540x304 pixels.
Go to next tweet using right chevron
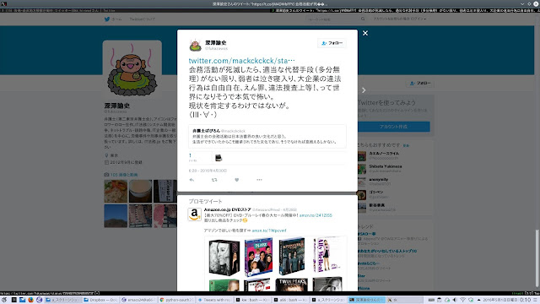coord(364,90)
